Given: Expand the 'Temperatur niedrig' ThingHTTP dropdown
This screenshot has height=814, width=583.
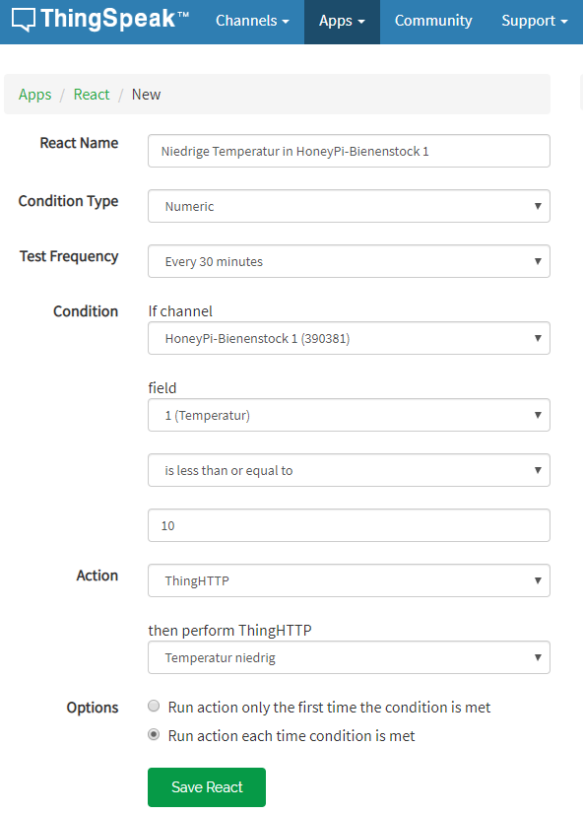Looking at the screenshot, I should tap(349, 657).
